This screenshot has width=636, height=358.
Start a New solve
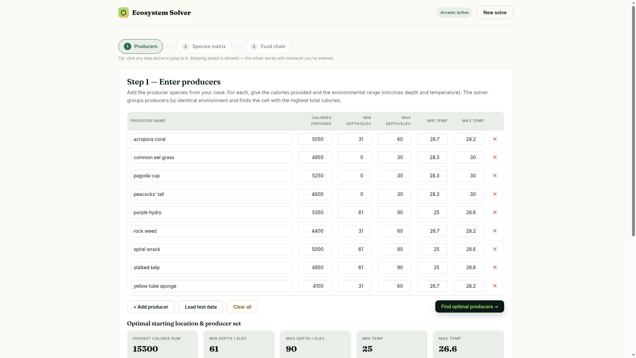tap(495, 13)
